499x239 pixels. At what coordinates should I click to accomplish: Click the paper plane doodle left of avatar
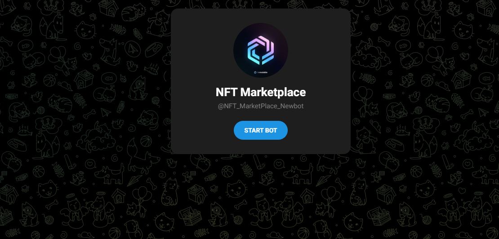tap(130, 49)
